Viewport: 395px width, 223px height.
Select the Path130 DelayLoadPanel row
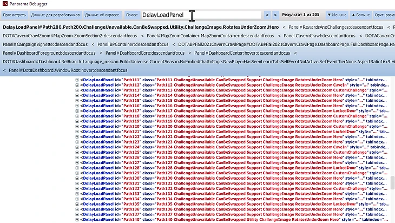[233, 178]
